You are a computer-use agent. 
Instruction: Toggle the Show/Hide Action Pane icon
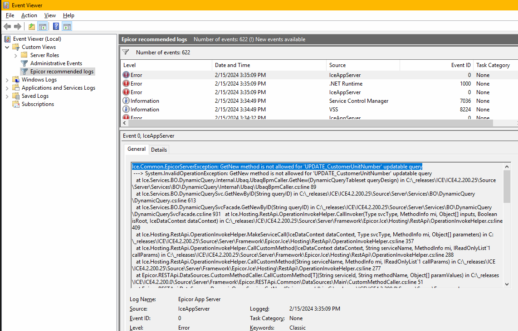(67, 26)
